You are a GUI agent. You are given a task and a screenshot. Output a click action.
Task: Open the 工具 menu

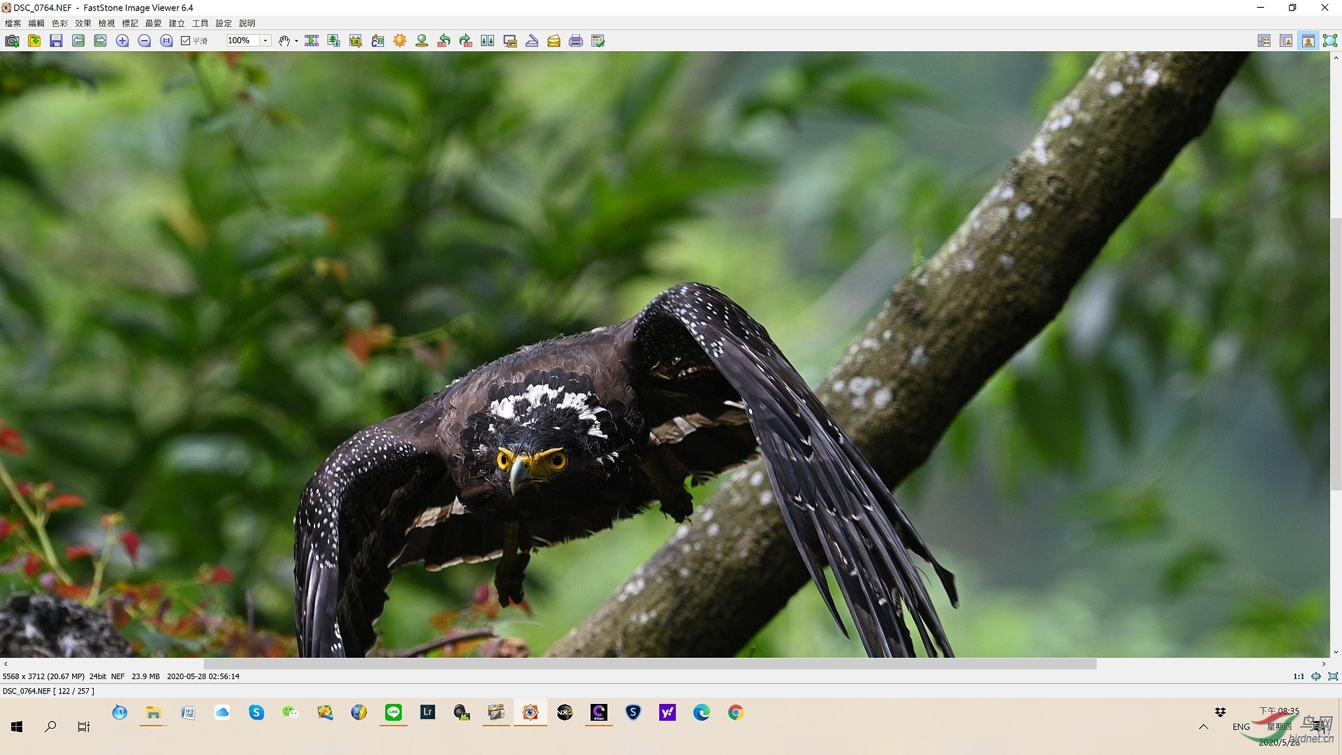coord(201,23)
